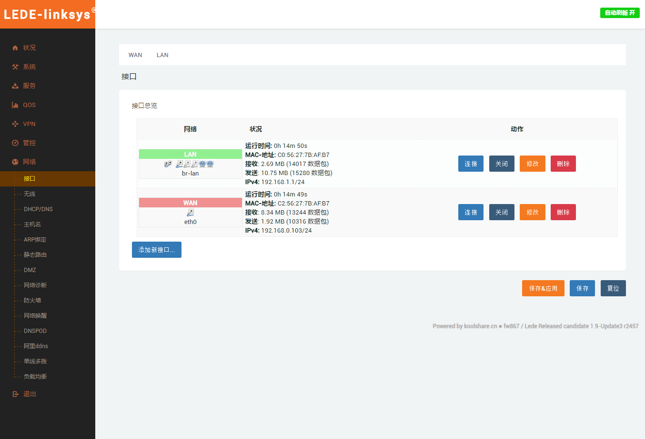This screenshot has height=439, width=645.
Task: Click 删除 for the LAN interface
Action: pos(563,164)
